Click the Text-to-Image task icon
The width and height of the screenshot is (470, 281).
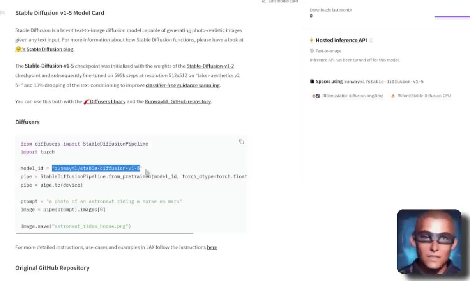312,51
